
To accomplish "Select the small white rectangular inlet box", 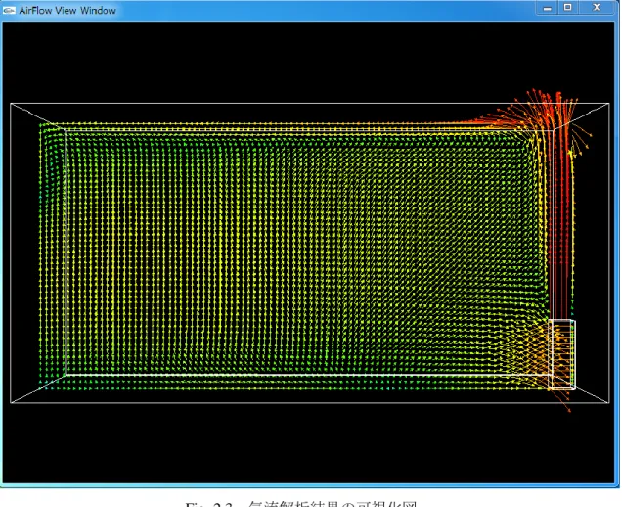I will [561, 353].
